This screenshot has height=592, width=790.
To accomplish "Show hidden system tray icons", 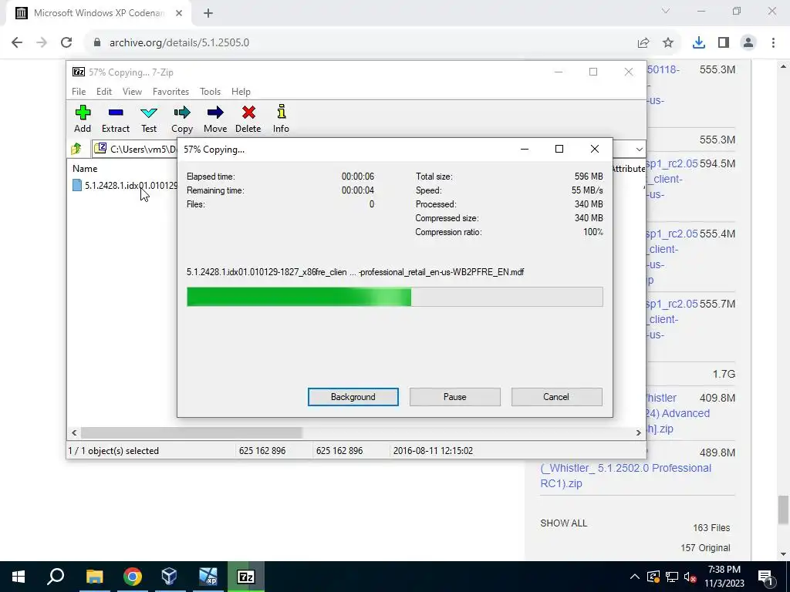I will click(635, 577).
